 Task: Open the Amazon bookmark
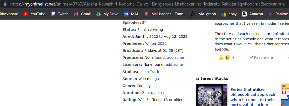(252, 14)
